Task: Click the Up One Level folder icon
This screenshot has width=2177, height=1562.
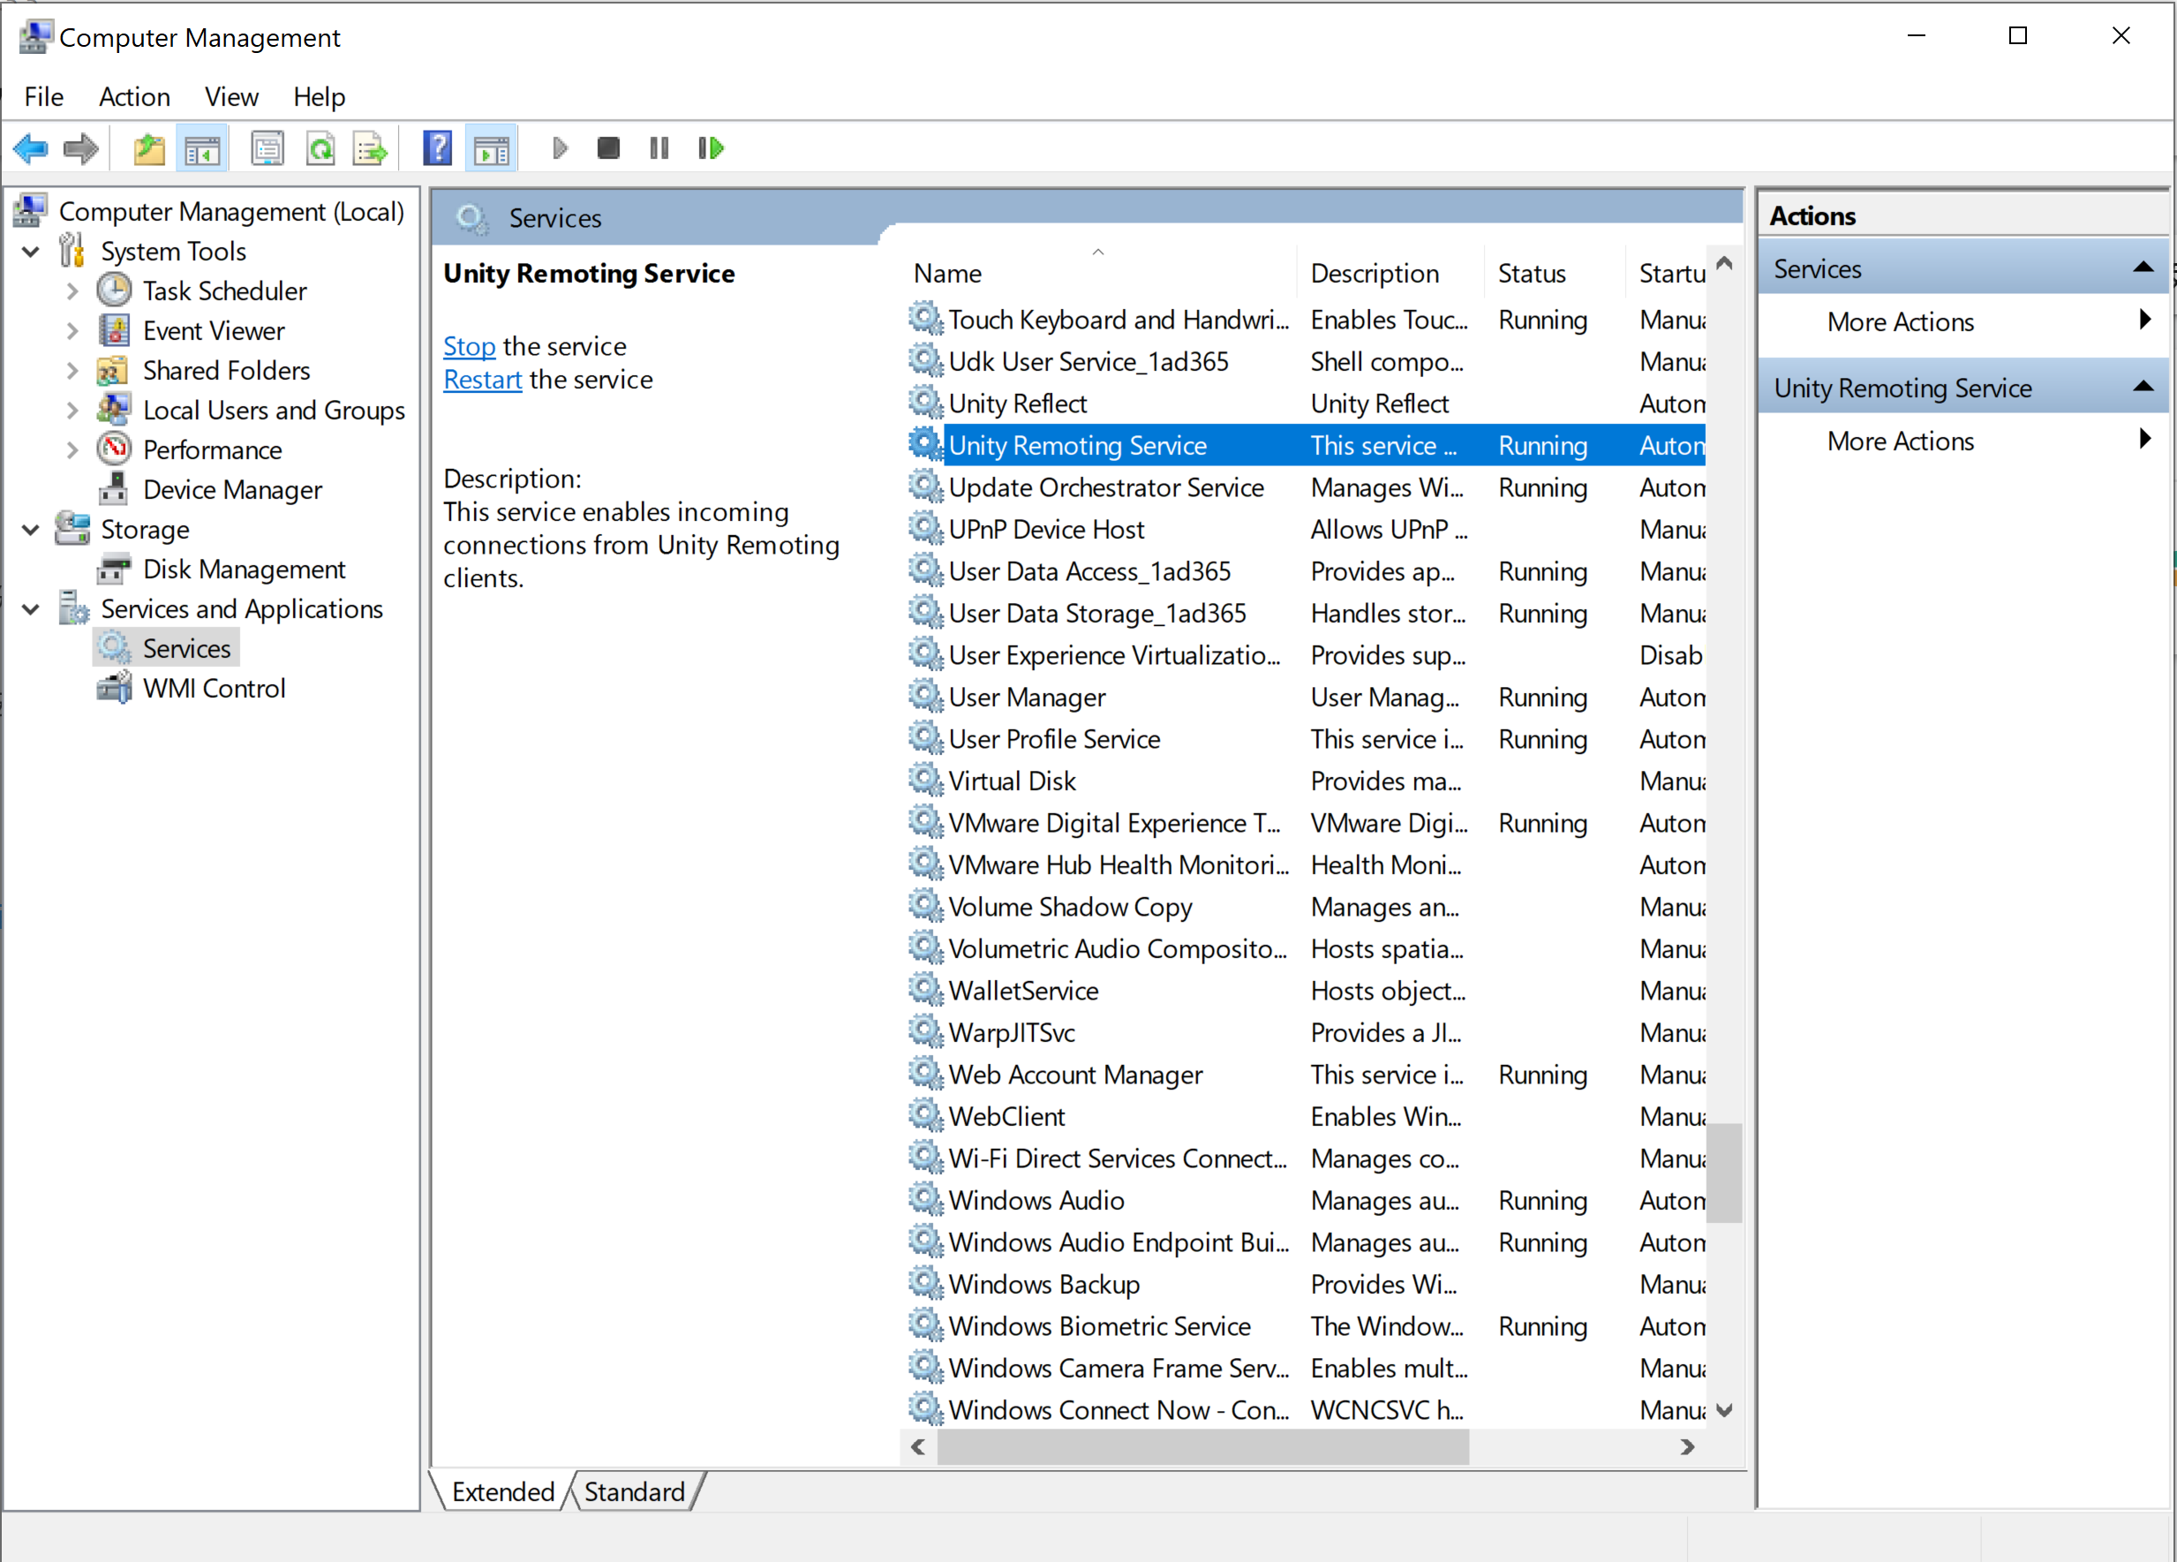Action: point(149,149)
